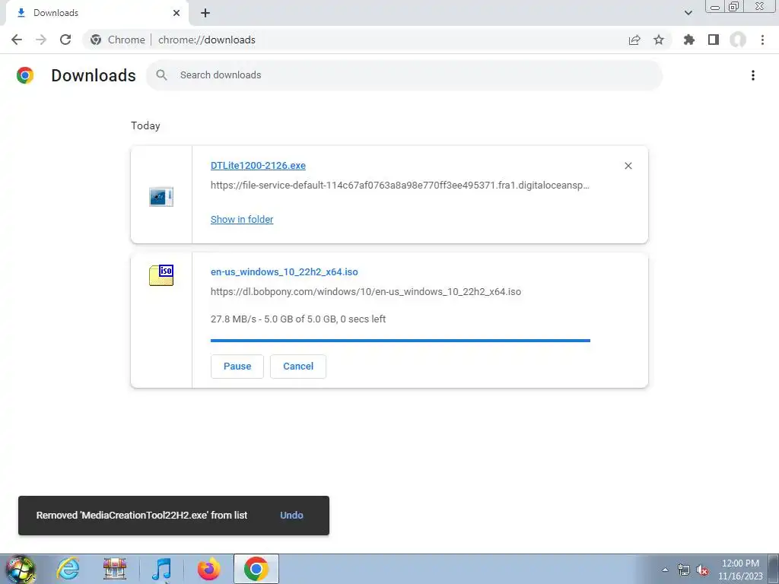Image resolution: width=779 pixels, height=584 pixels.
Task: Show DTLite1200-2126.exe in folder
Action: [x=242, y=219]
